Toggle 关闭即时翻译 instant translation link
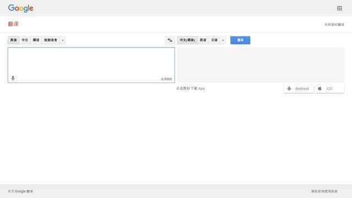 (334, 24)
